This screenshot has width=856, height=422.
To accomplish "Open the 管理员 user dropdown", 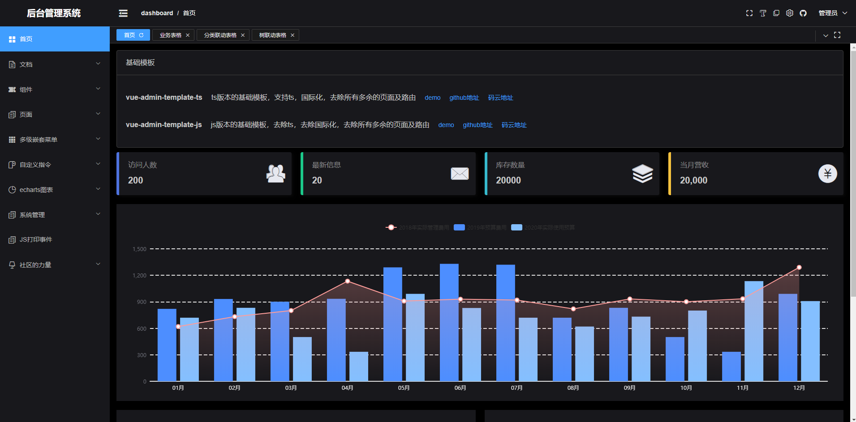I will pos(832,13).
